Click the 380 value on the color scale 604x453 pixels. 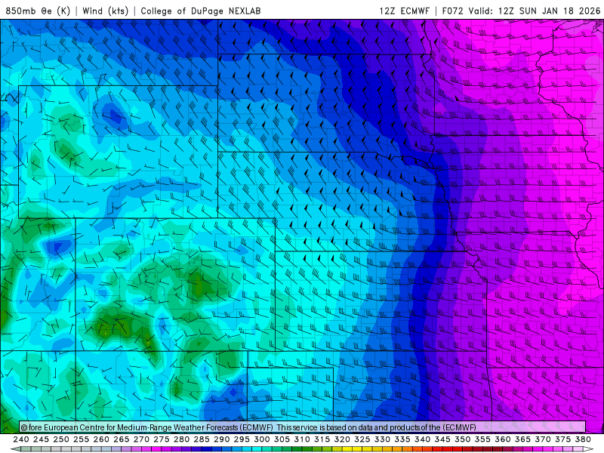[583, 439]
